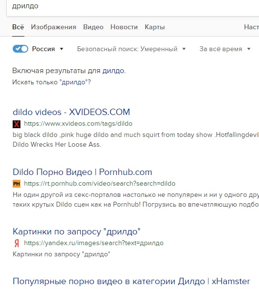Expand the Россия region dropdown

tap(48, 49)
